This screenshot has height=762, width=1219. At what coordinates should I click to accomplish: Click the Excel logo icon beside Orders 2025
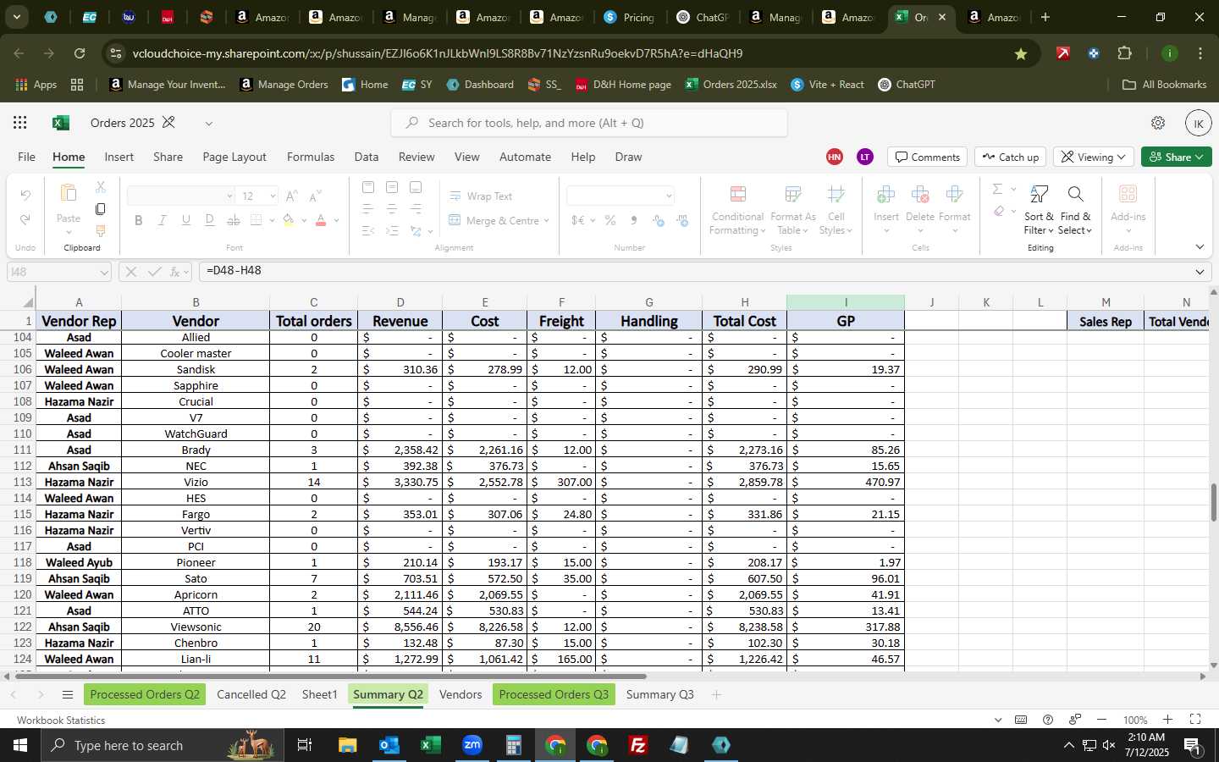61,123
